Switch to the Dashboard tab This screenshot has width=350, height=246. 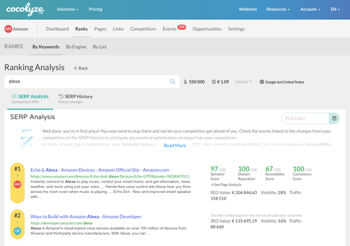pyautogui.click(x=57, y=29)
